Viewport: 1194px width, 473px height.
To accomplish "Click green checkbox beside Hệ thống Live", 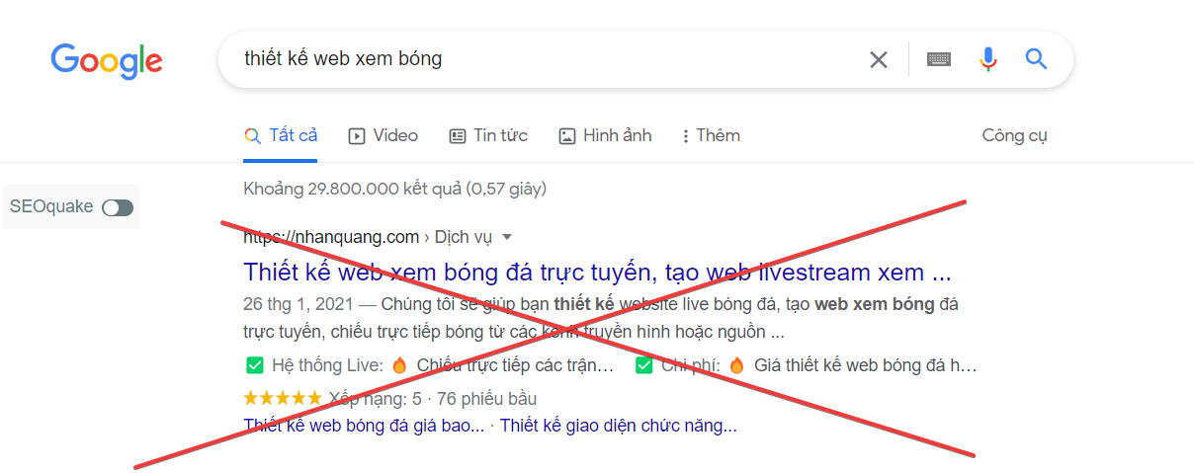I will click(254, 365).
